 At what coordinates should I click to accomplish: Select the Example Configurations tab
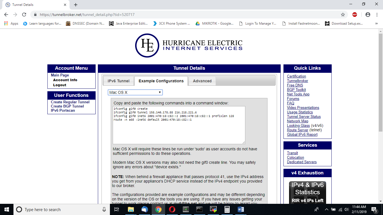click(161, 81)
